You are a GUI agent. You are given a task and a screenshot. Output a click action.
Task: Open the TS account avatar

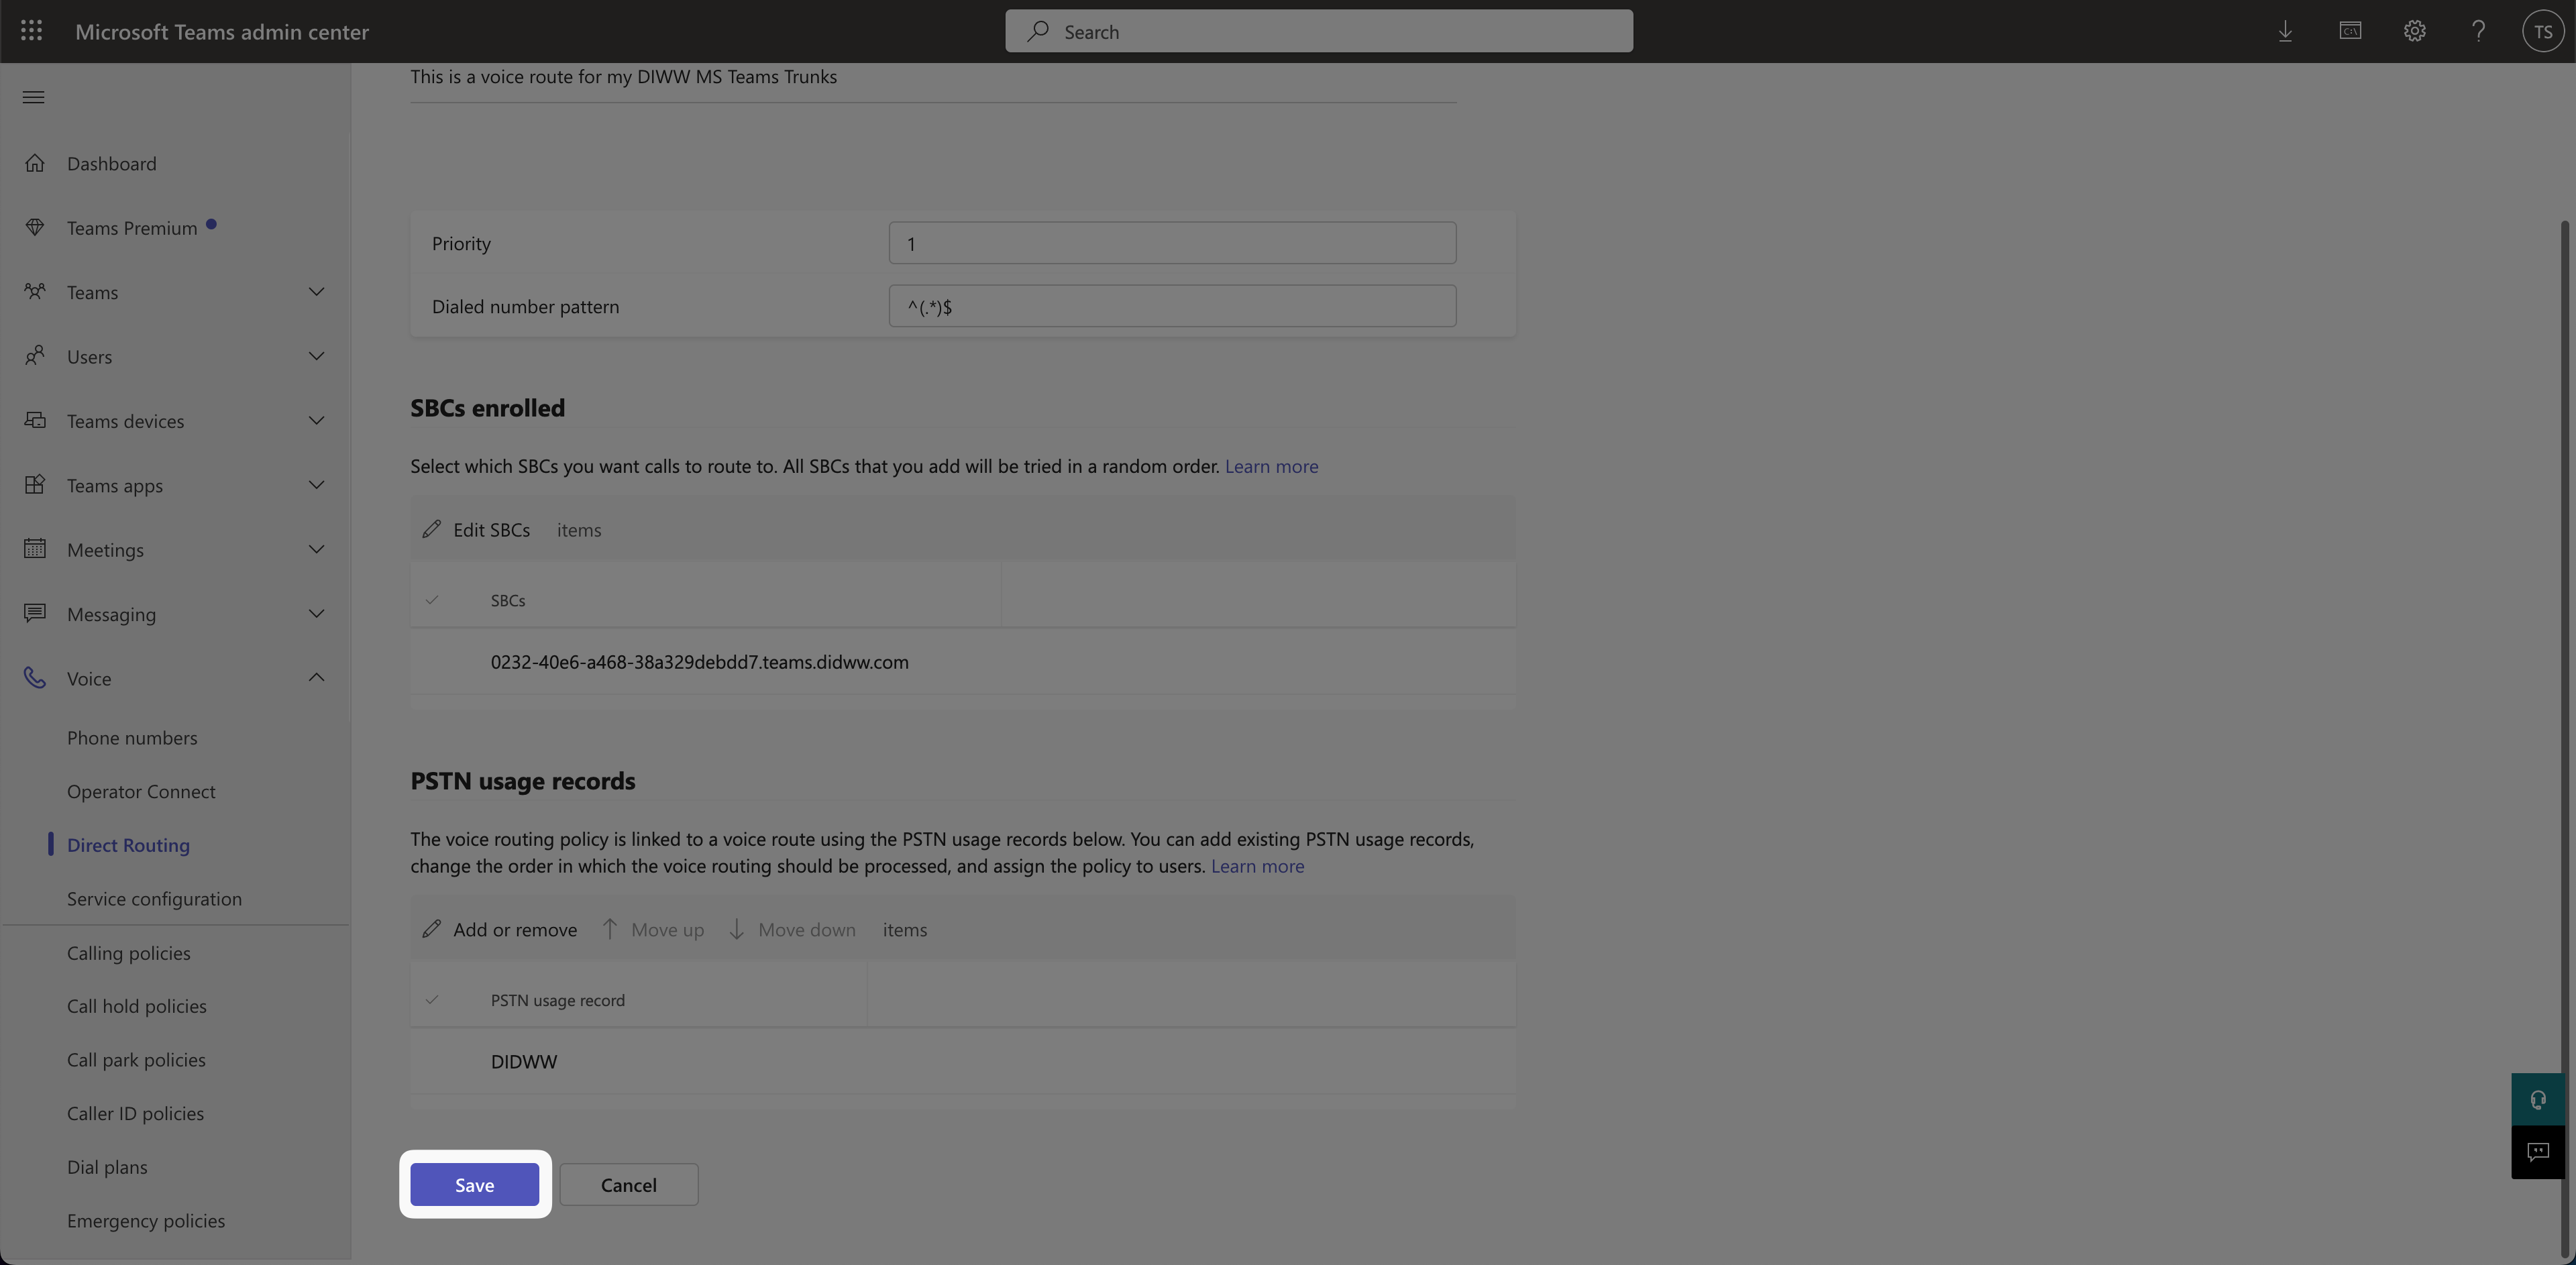[x=2543, y=31]
